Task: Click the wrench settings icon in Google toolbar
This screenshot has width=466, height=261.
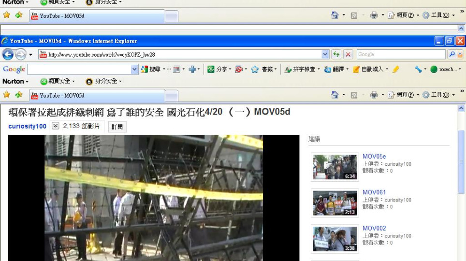Action: (418, 69)
